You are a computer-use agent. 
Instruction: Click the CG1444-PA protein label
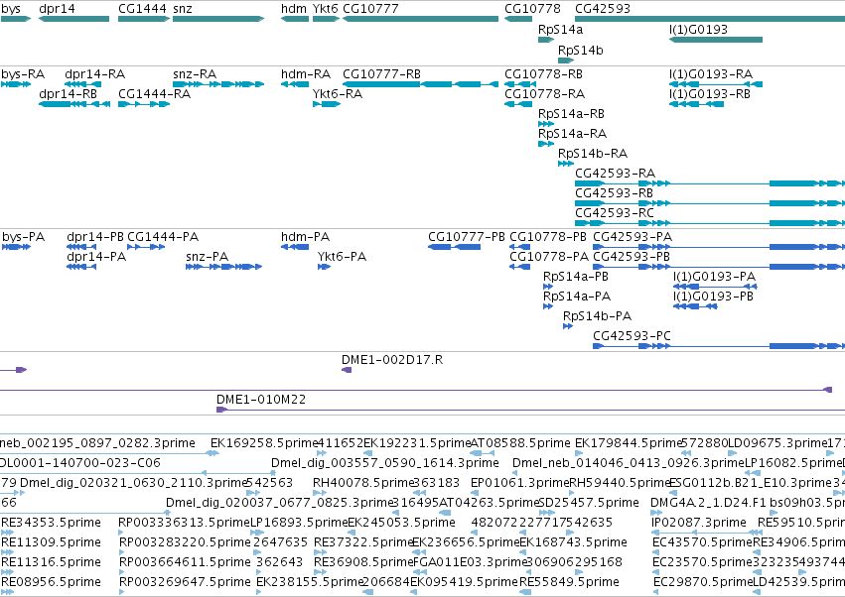pyautogui.click(x=163, y=237)
